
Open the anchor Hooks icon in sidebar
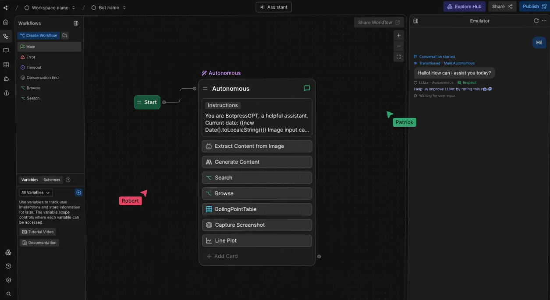point(6,93)
